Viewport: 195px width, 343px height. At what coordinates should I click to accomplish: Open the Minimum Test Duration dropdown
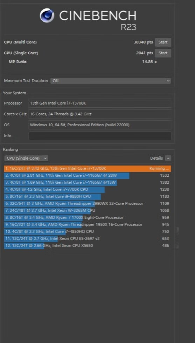tap(111, 81)
